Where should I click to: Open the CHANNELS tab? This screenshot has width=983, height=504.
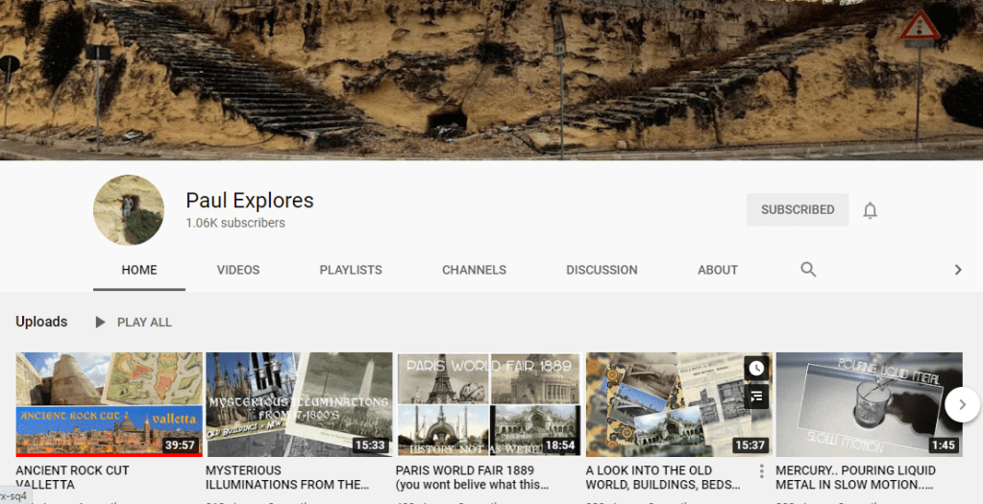click(x=474, y=270)
